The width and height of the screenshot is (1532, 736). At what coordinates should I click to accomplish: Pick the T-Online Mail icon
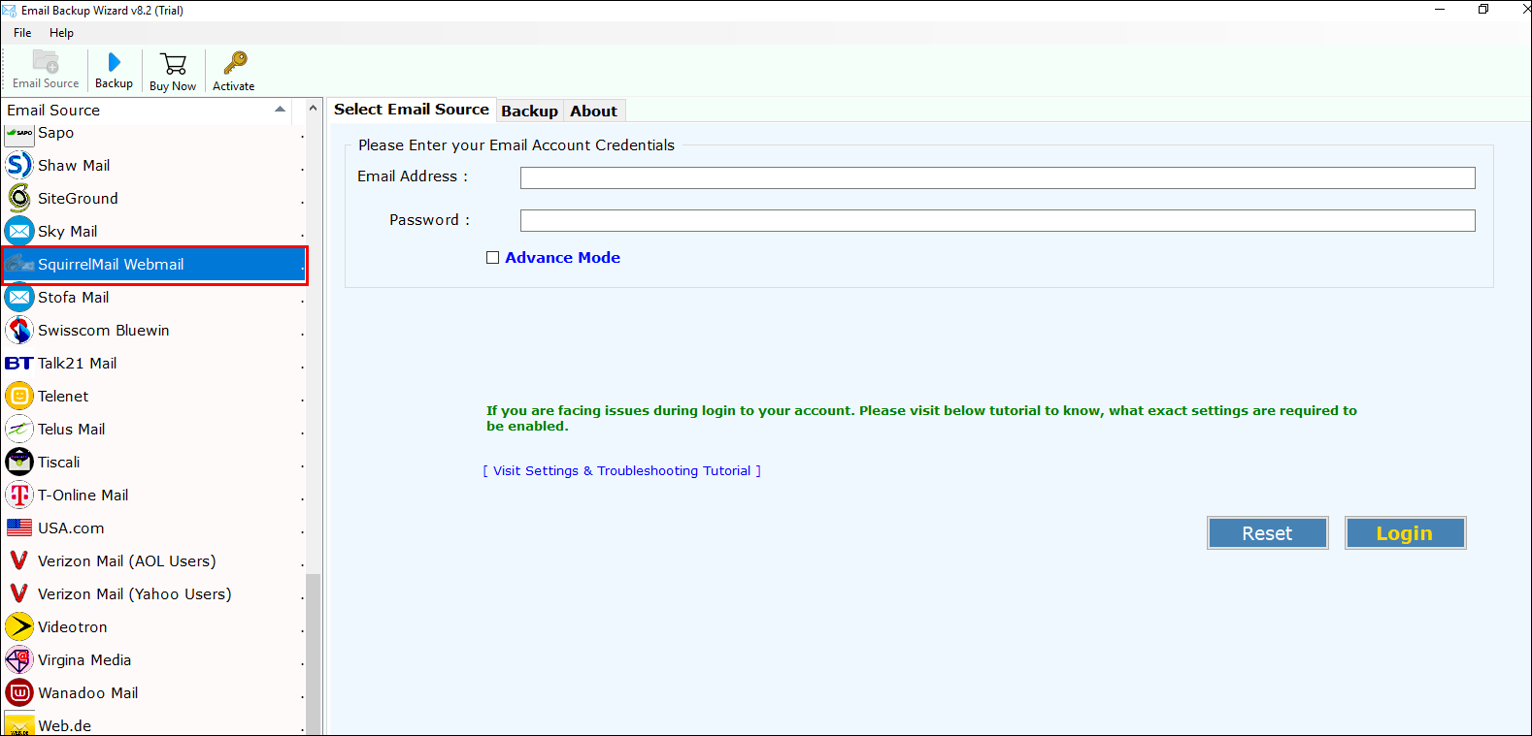[x=19, y=496]
